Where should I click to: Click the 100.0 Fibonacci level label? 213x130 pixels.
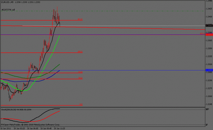point(80,52)
